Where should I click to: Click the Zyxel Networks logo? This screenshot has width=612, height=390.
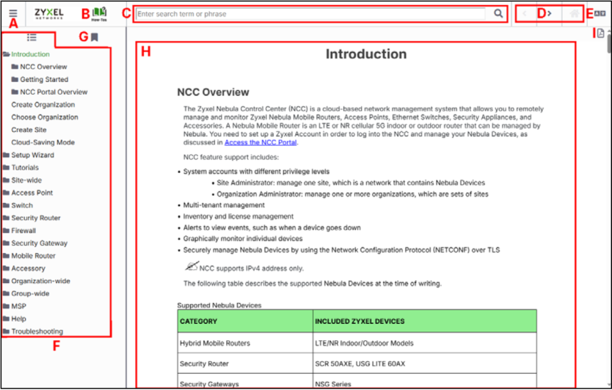(48, 14)
